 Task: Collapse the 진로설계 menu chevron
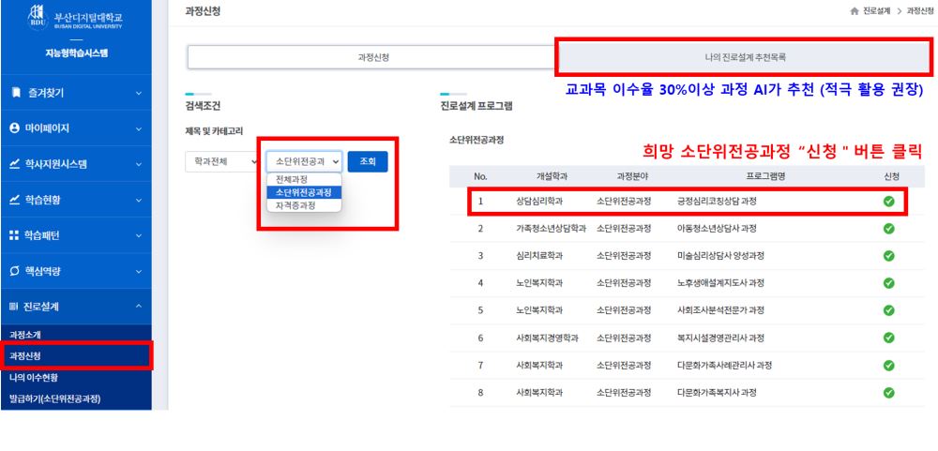[x=139, y=307]
